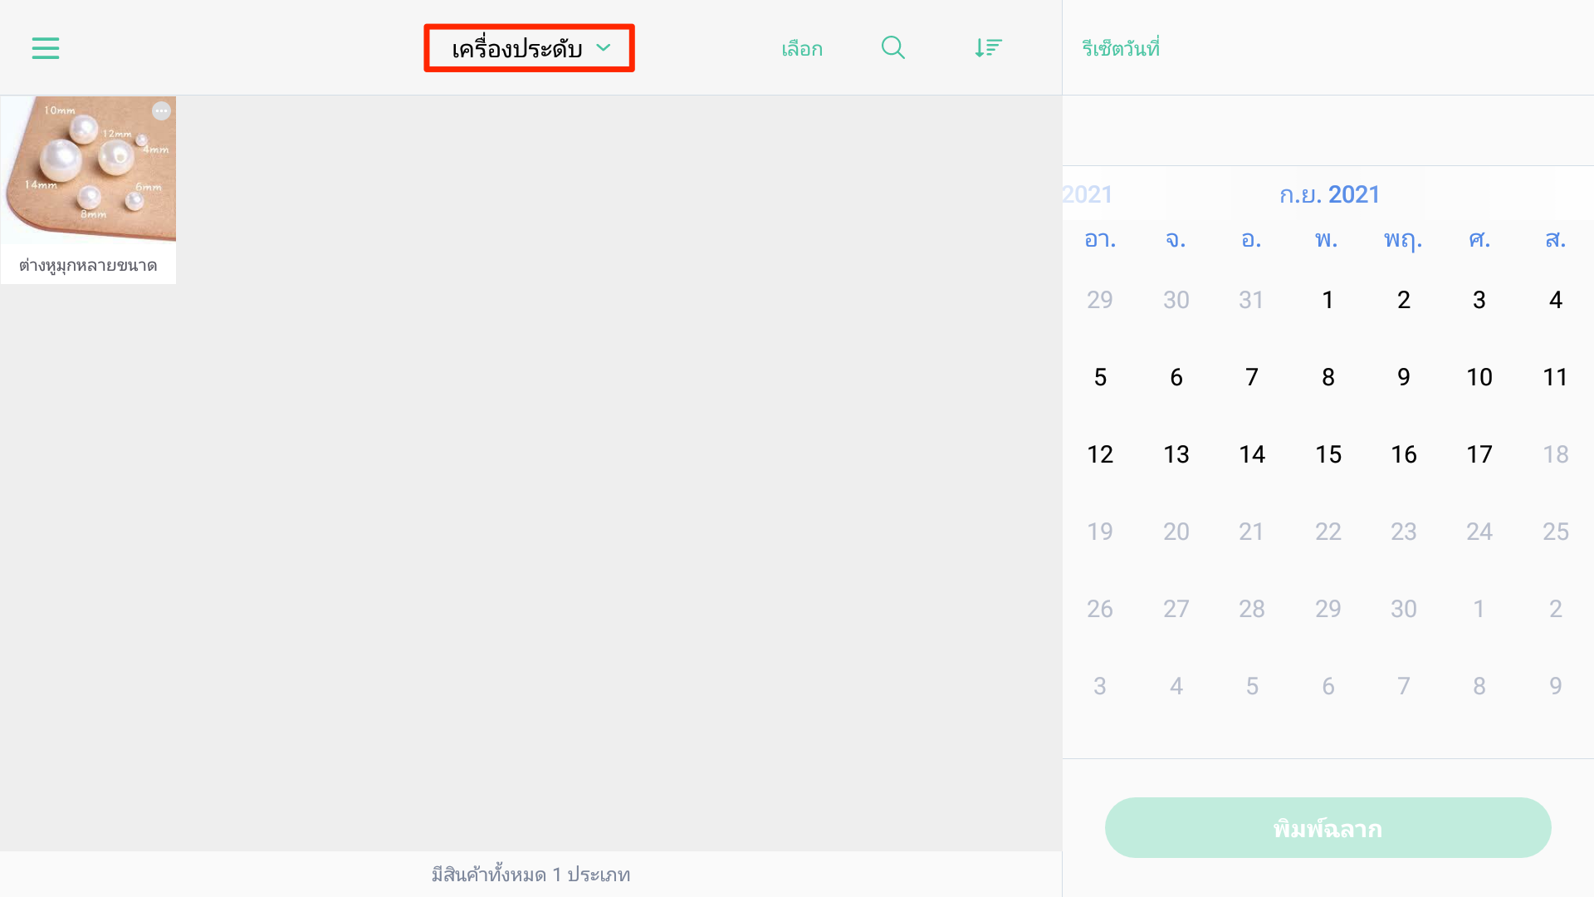Click the พิมพ์ฉลาก print label button

(1328, 828)
